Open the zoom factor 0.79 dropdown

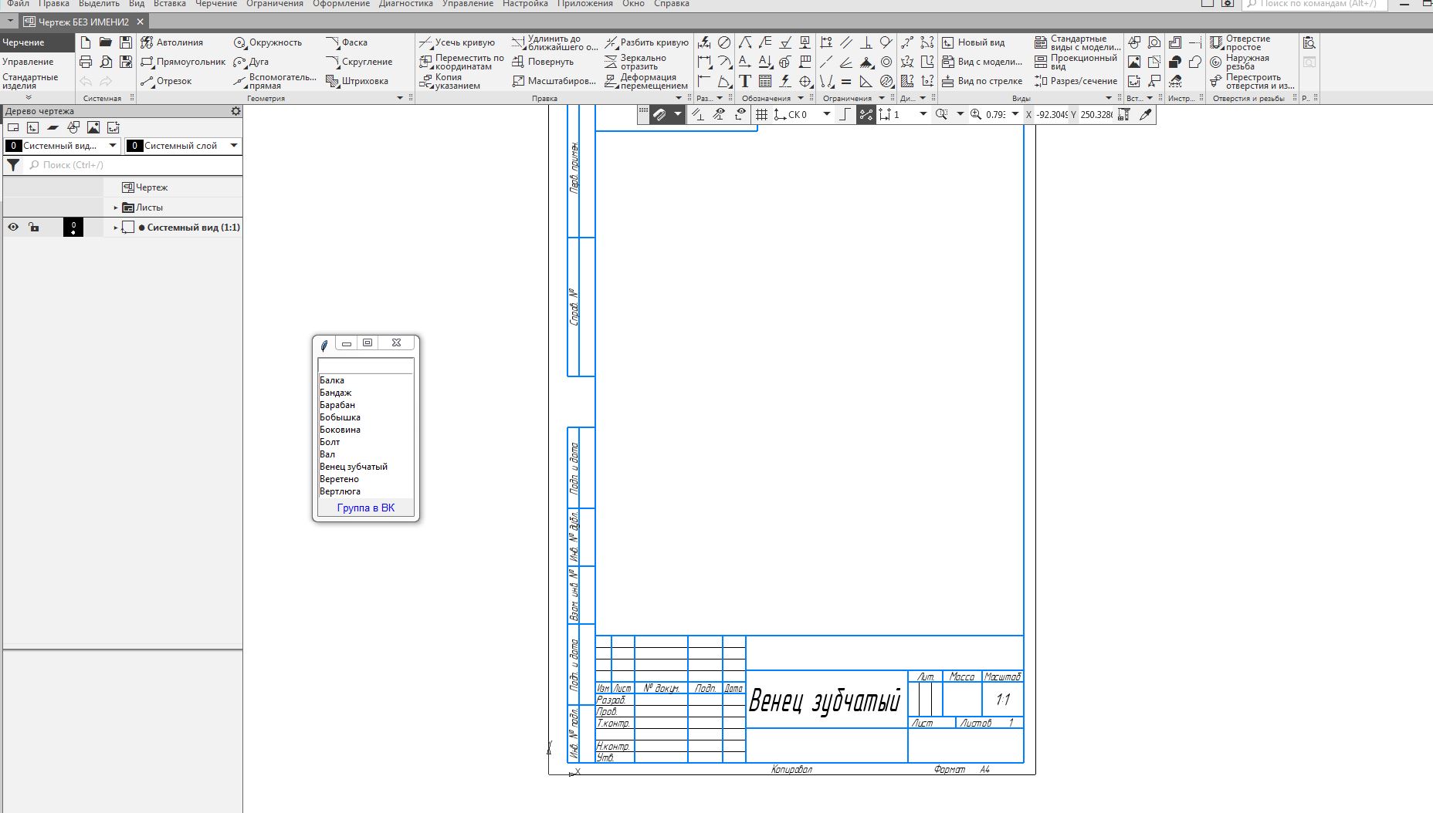tap(1015, 114)
